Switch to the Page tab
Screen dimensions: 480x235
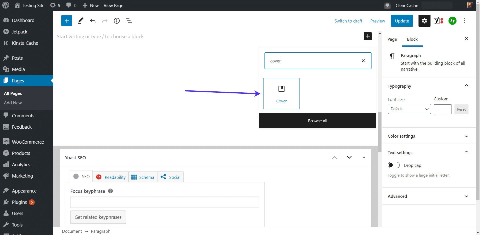point(392,39)
